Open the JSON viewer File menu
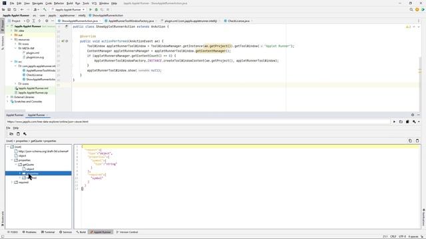Viewport: 426px width, 239px height. click(8, 127)
